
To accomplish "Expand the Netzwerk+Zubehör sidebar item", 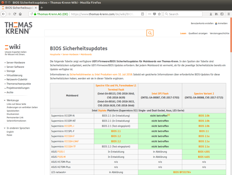I will pyautogui.click(x=17, y=79).
